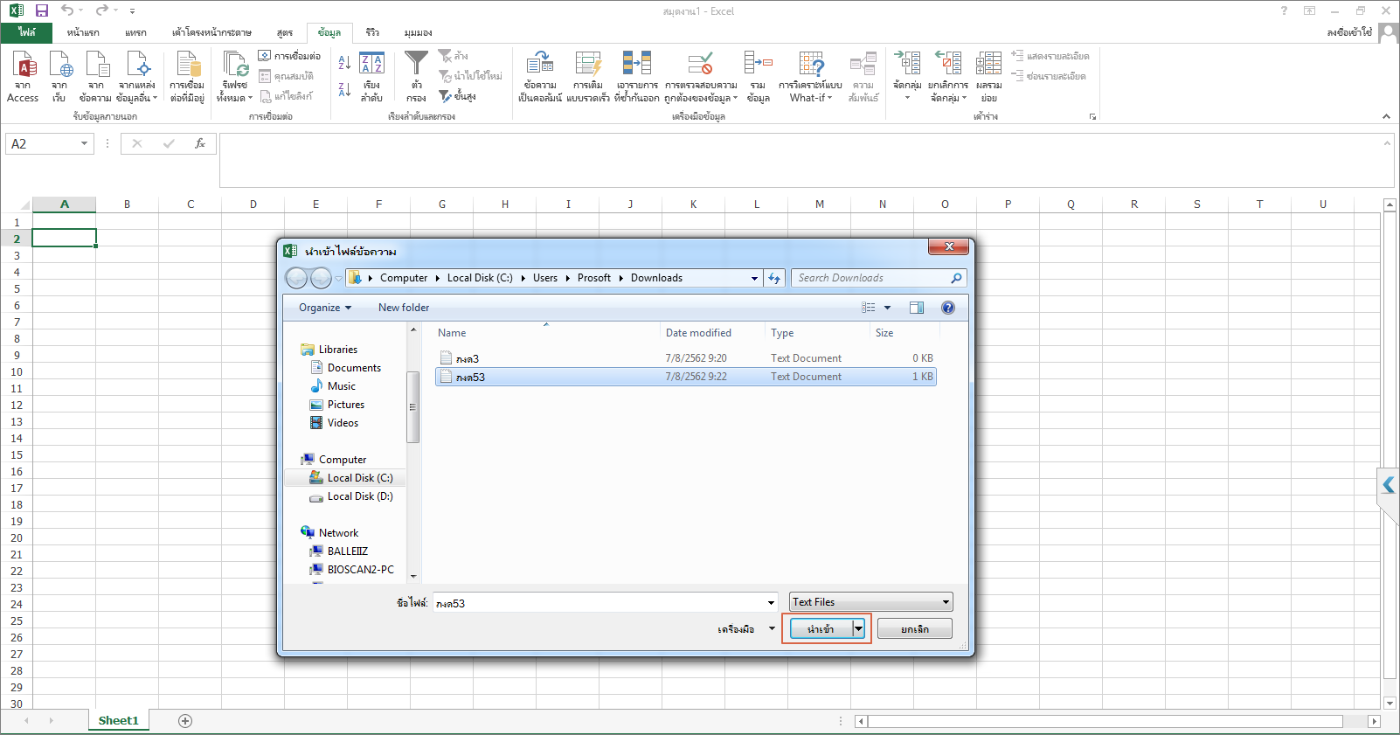This screenshot has height=735, width=1400.
Task: Switch to View (มุมมอง) tab
Action: (x=418, y=32)
